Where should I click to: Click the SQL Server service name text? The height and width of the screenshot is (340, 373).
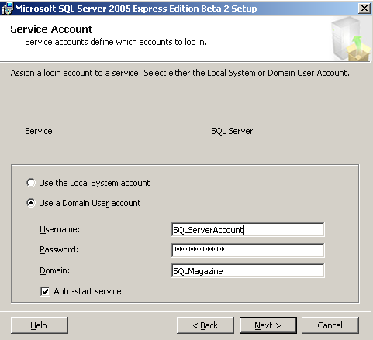tap(232, 131)
